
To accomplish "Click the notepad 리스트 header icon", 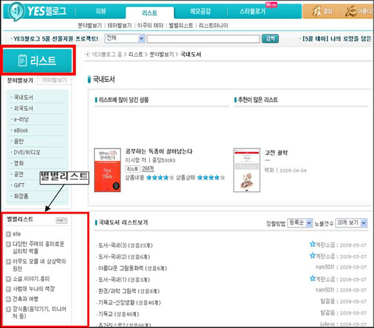I will pyautogui.click(x=23, y=60).
